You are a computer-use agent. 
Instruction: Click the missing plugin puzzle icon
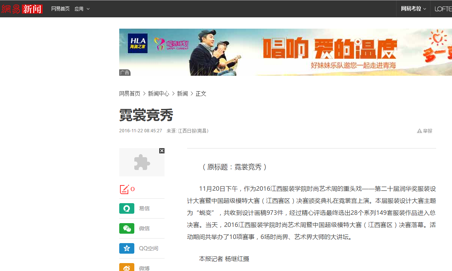tap(142, 162)
